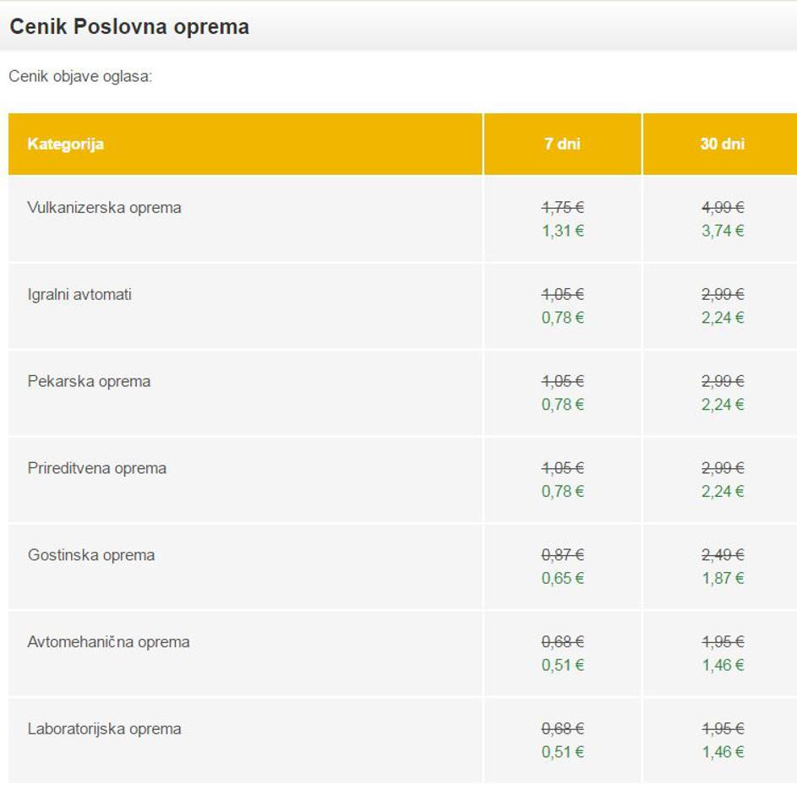This screenshot has height=785, width=797.
Task: Click the 'Cenik Poslovna oprema' page heading
Action: (x=129, y=27)
